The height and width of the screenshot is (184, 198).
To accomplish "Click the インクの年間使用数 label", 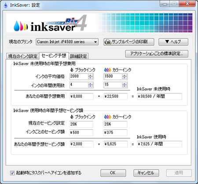I will (48, 85).
